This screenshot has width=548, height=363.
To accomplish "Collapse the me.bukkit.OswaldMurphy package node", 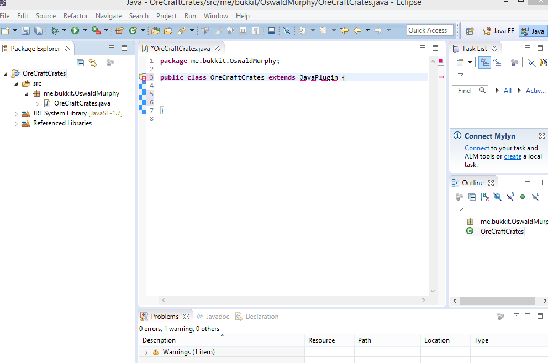I will coord(27,94).
